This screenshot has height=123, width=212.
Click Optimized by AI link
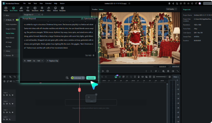tap(88, 19)
